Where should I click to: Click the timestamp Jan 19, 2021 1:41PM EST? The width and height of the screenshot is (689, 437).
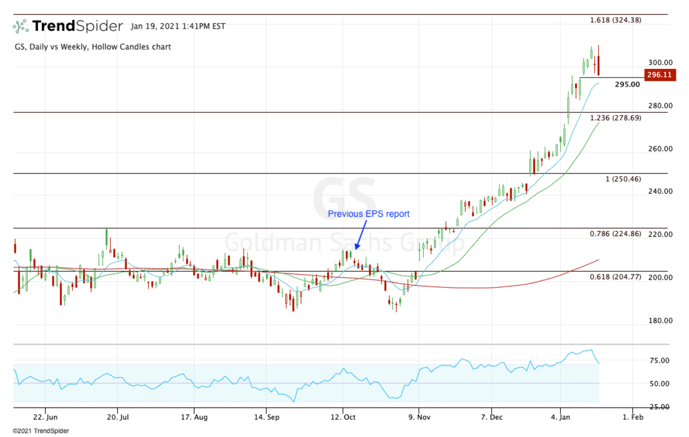point(178,26)
